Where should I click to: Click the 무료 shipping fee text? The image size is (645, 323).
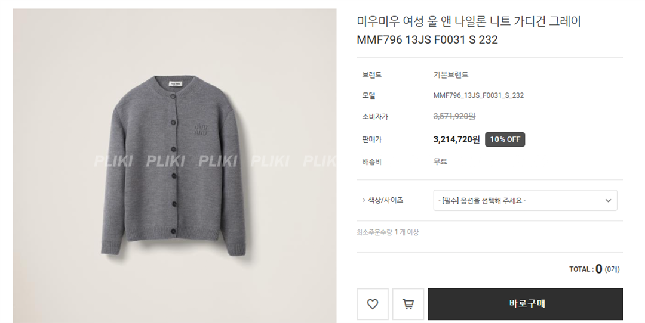pyautogui.click(x=440, y=161)
